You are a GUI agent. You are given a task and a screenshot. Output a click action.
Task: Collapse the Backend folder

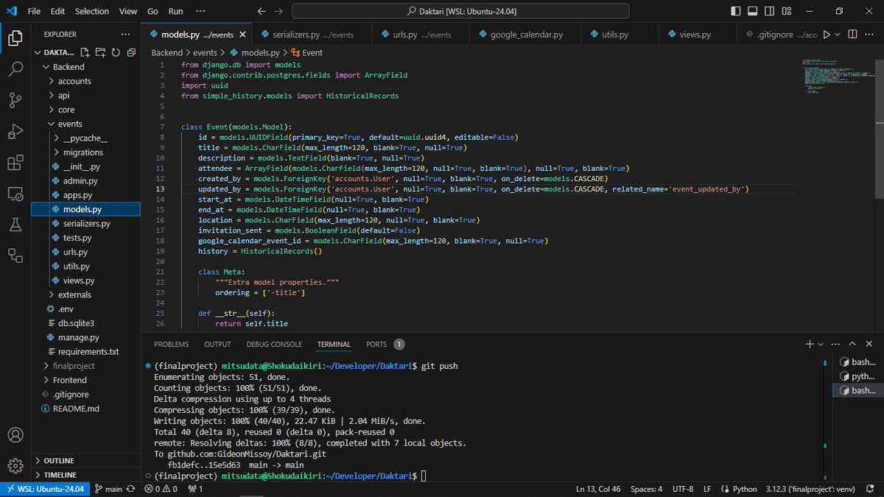click(45, 67)
